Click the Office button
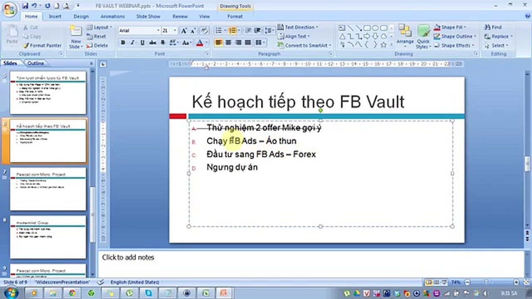532x299 pixels. coord(9,9)
